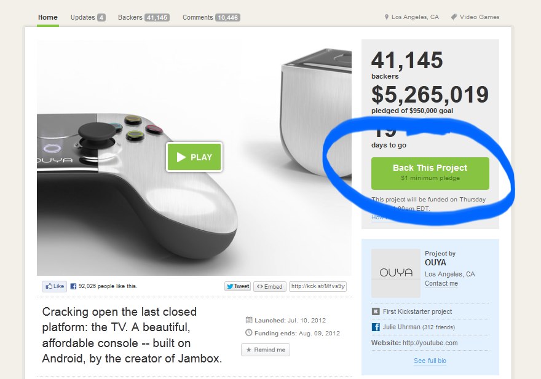Click the Kickstarter K icon for First project
Image resolution: width=541 pixels, height=379 pixels.
point(376,311)
